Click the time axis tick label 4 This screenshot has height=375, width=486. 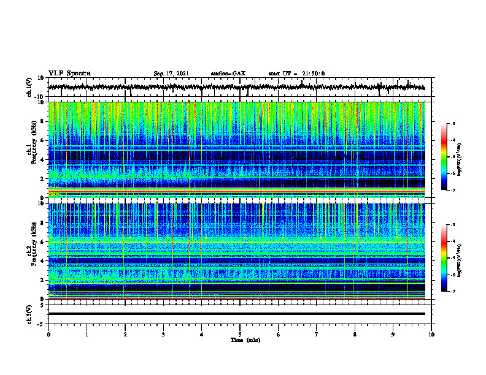click(202, 335)
